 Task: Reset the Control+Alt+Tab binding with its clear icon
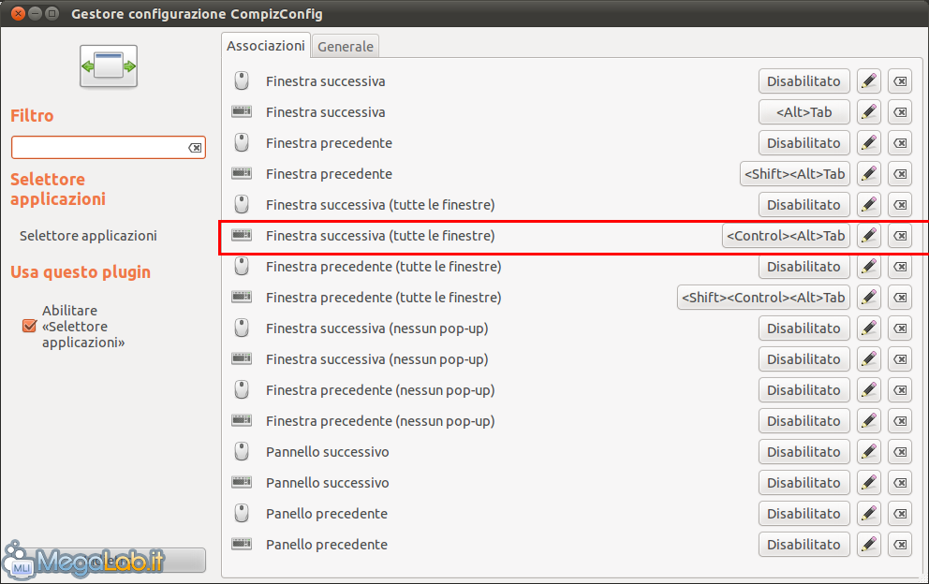(900, 236)
